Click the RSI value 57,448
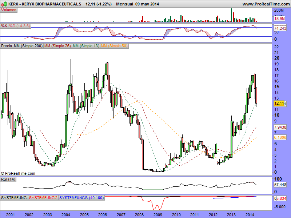The image size is (291, 218). tap(280, 185)
